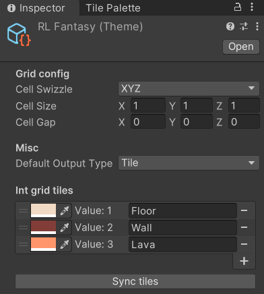Click the Cell Size Y field
This screenshot has width=264, height=294.
point(197,106)
